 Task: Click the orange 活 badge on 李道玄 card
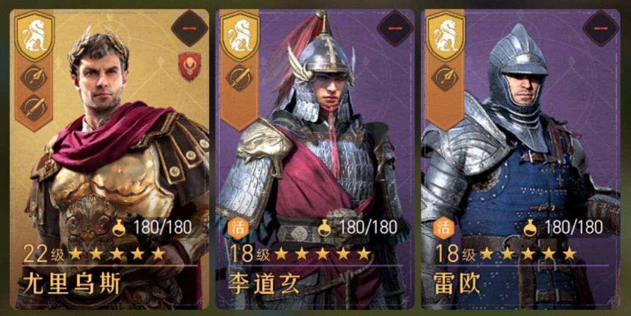pyautogui.click(x=236, y=228)
